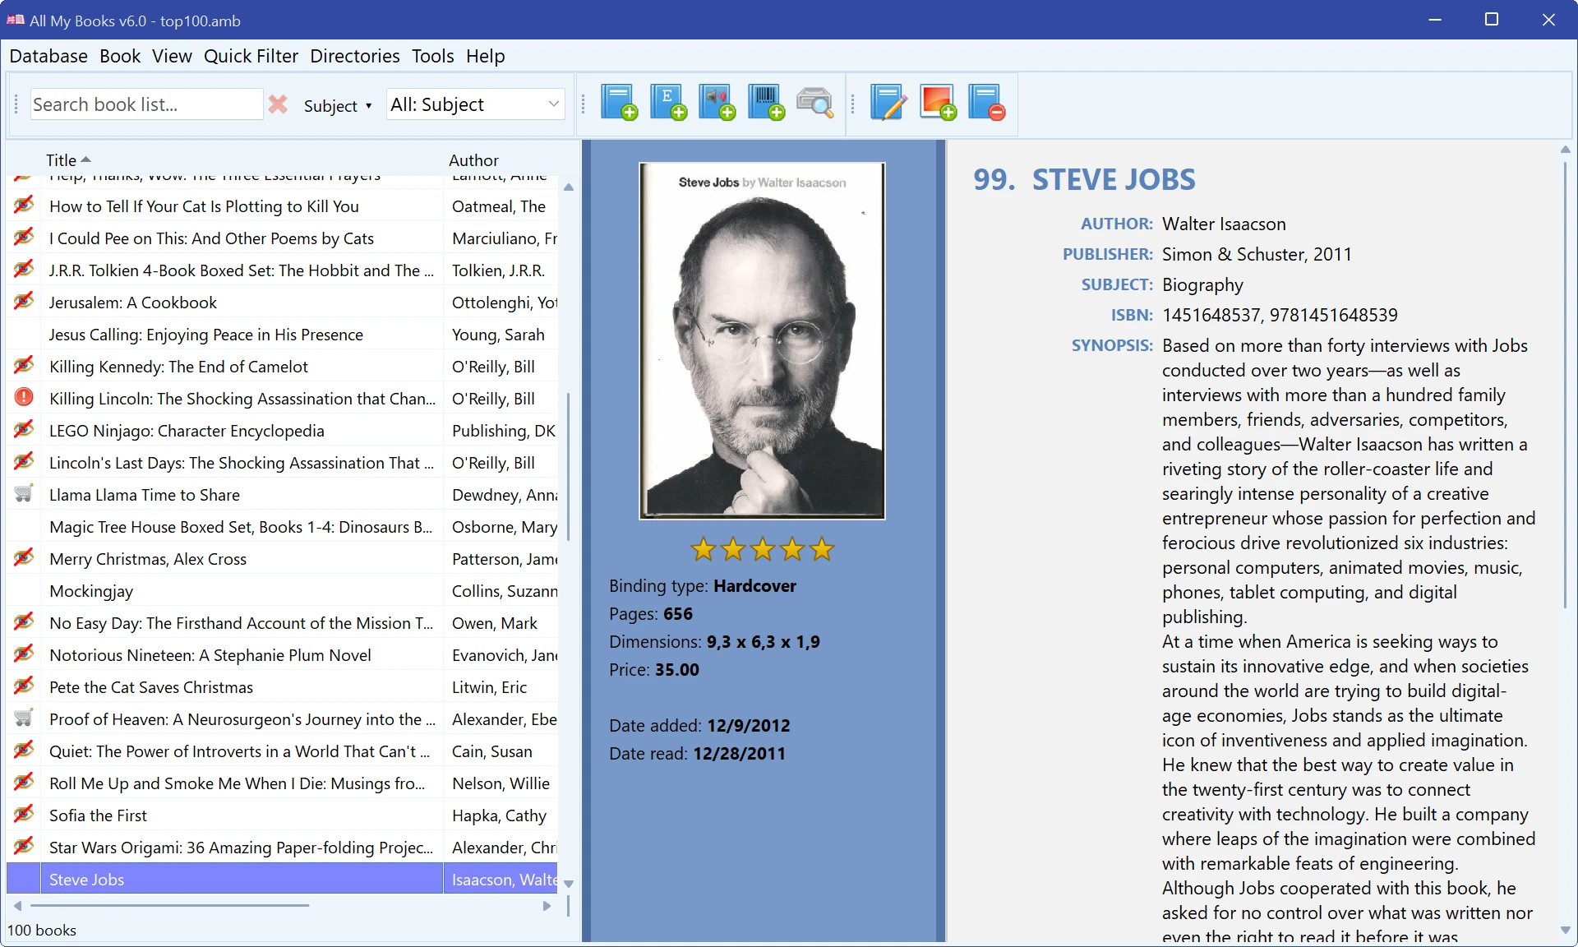Click the crossed-eye icon beside Star Wars Origami

24,847
